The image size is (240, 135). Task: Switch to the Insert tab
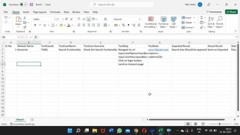pos(26,12)
